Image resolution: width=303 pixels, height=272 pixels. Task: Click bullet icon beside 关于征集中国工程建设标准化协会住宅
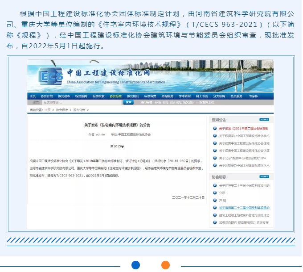point(215,143)
